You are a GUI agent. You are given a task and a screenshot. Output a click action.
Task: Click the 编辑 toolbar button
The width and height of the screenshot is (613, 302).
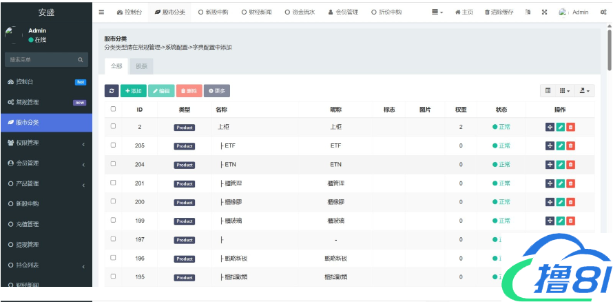pyautogui.click(x=161, y=91)
